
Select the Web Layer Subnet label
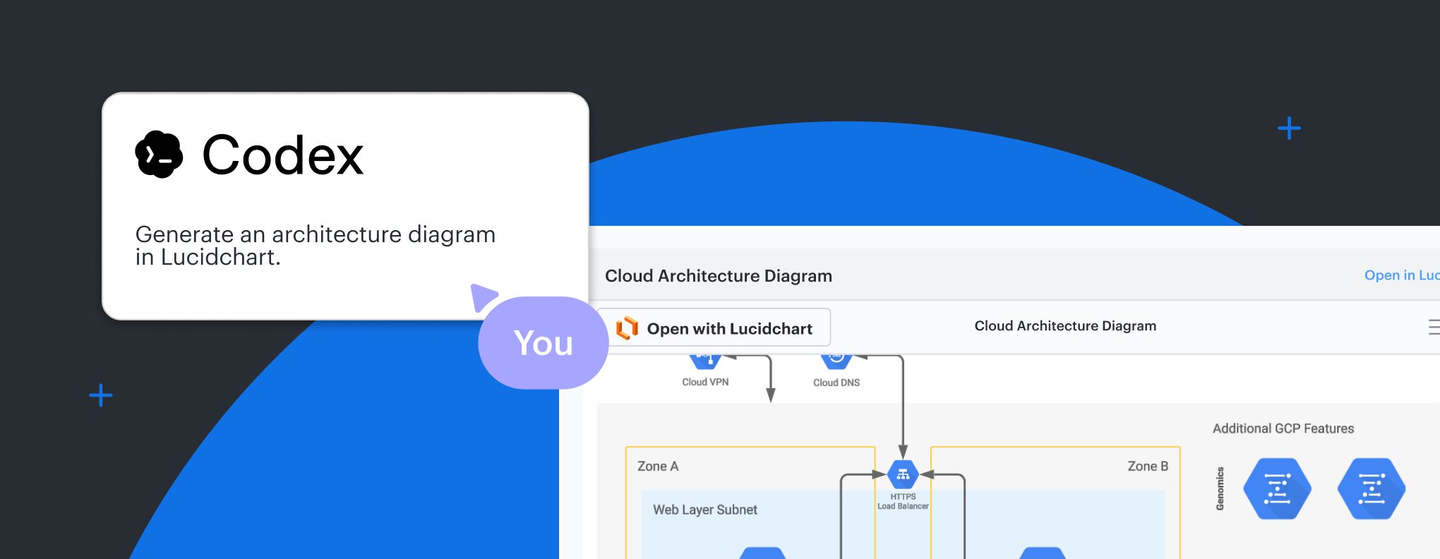(x=705, y=510)
